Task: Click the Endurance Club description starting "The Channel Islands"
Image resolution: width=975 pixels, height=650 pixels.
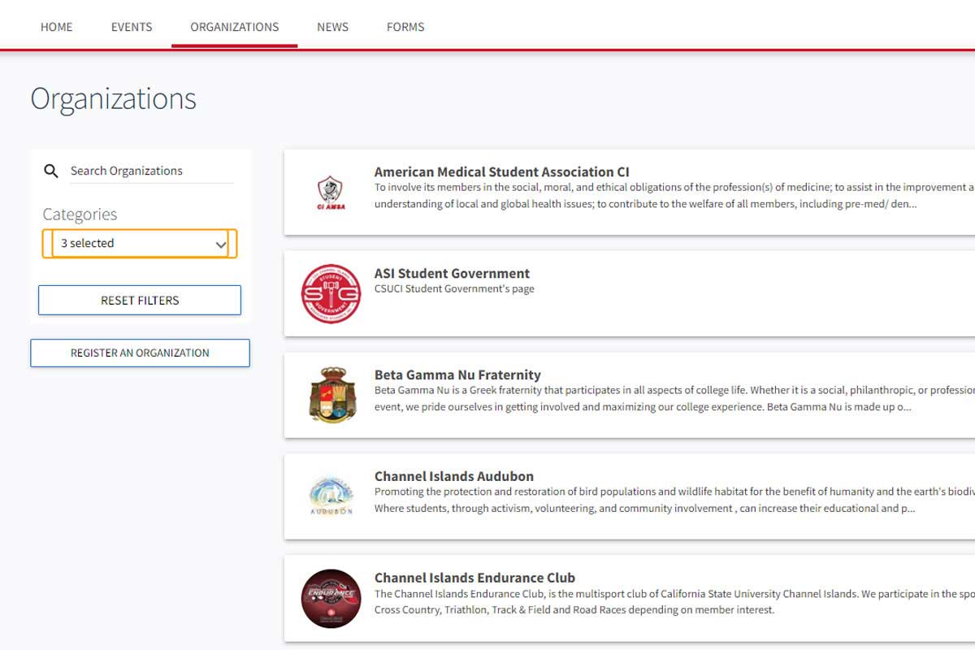Action: 674,601
